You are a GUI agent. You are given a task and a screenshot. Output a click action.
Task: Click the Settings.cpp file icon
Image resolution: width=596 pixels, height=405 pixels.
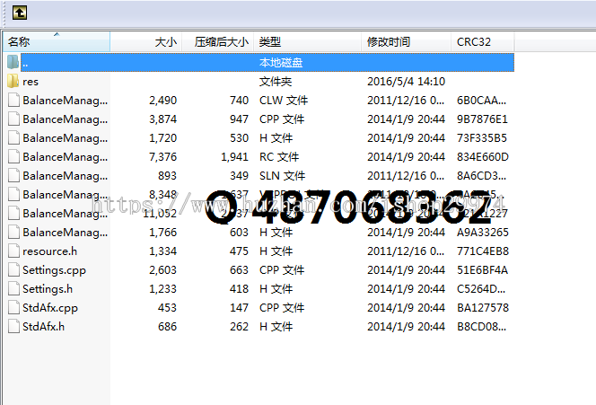[x=13, y=270]
